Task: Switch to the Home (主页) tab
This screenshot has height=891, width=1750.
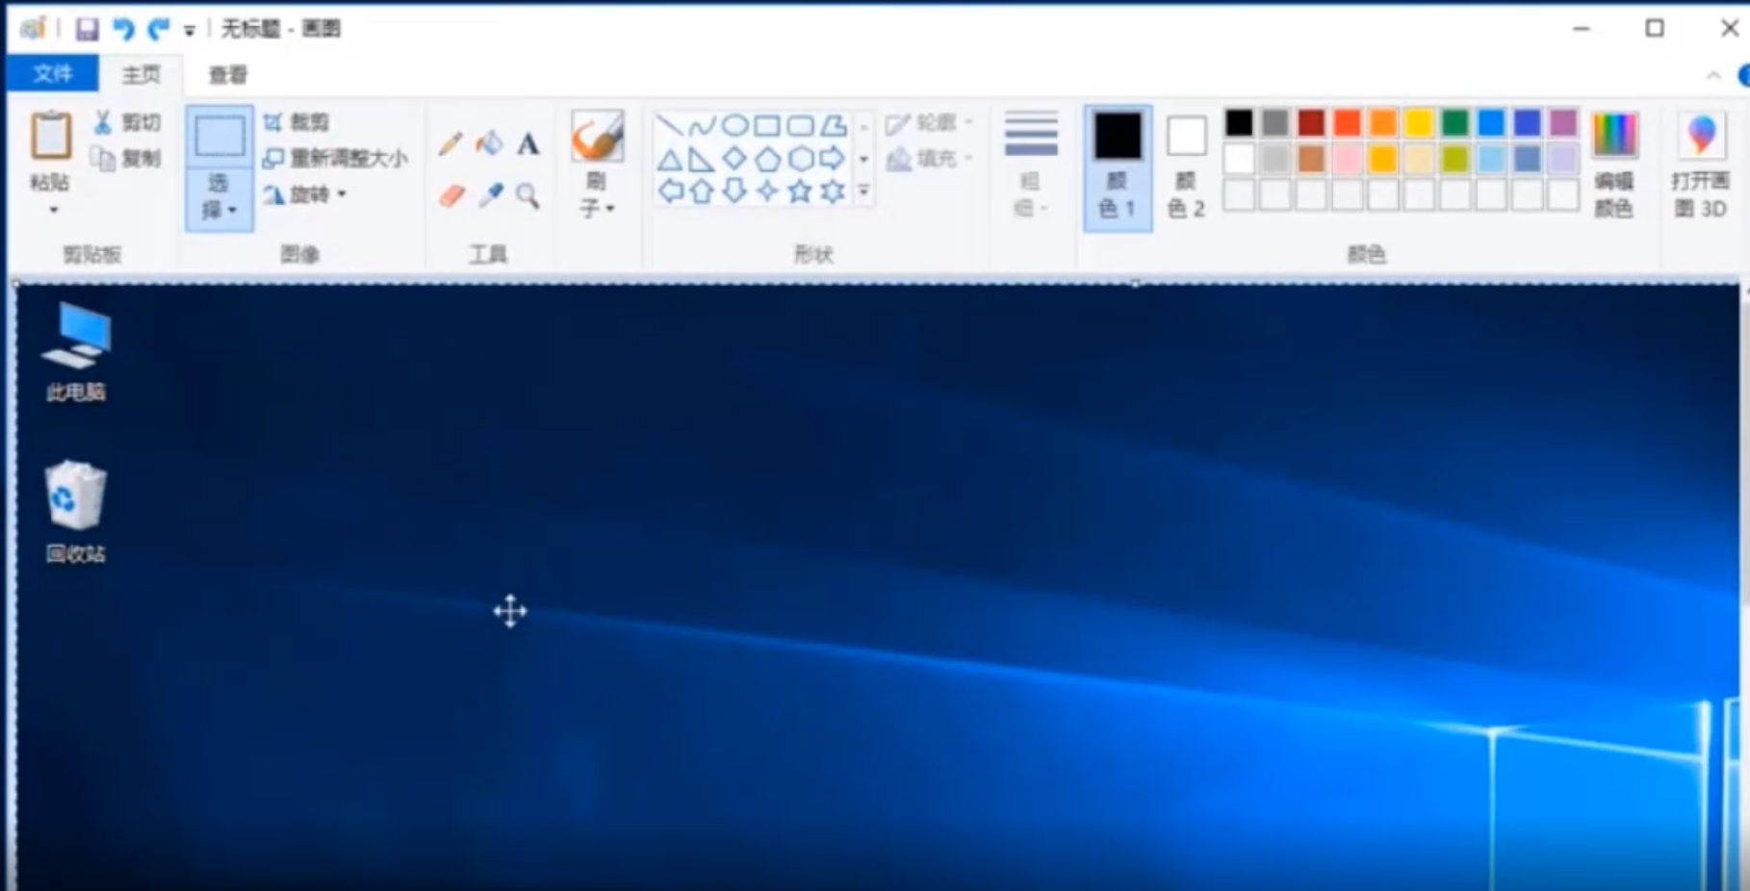Action: (141, 74)
